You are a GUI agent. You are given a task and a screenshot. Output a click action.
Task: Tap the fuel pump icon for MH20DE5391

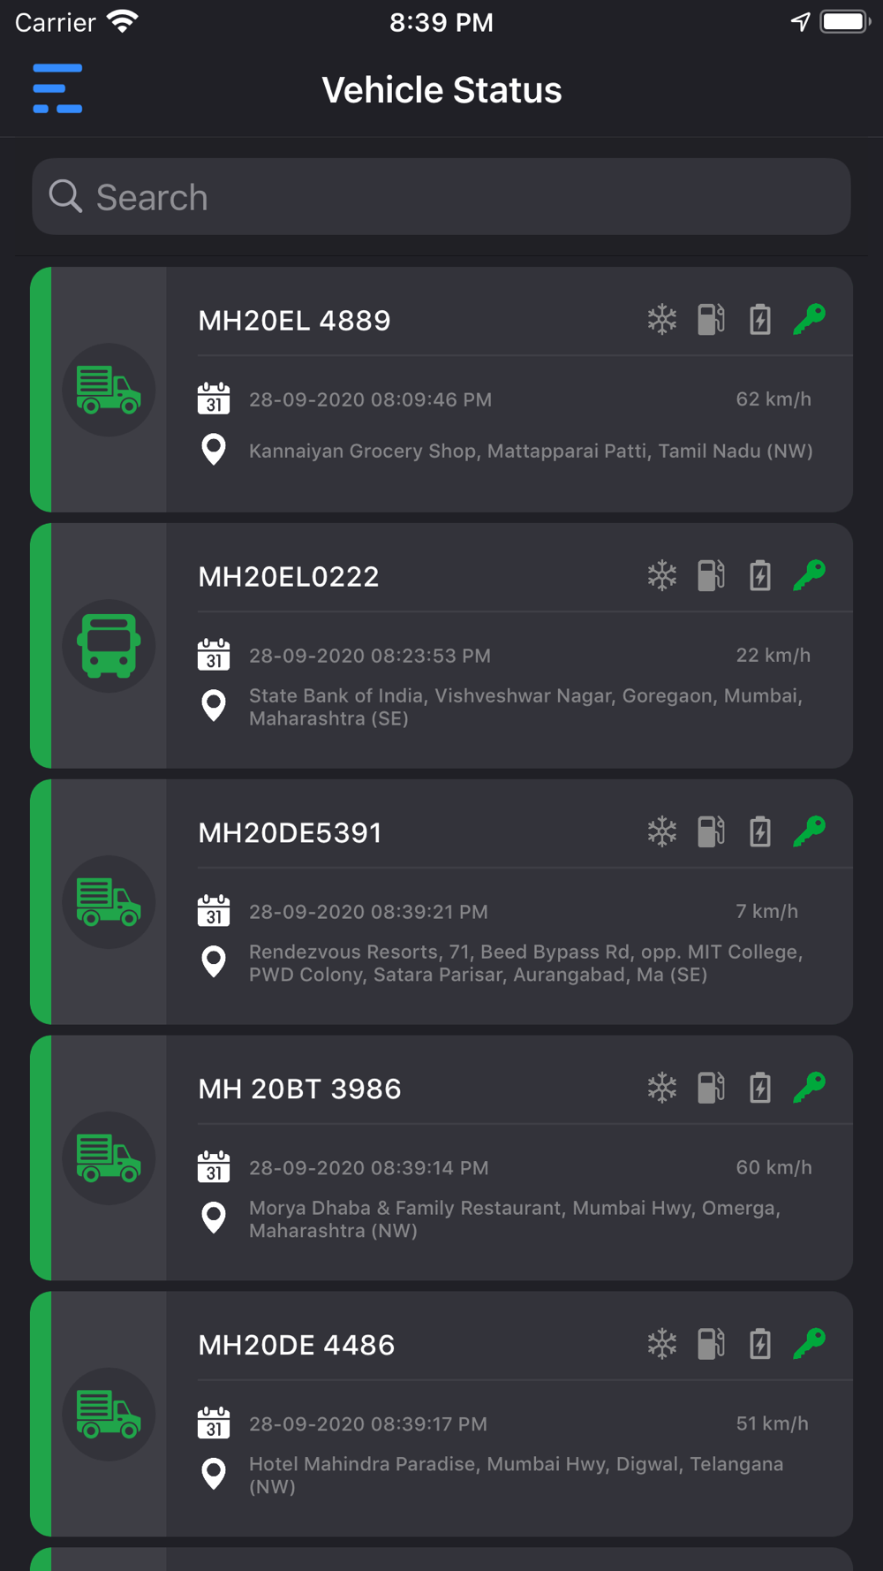(x=711, y=831)
